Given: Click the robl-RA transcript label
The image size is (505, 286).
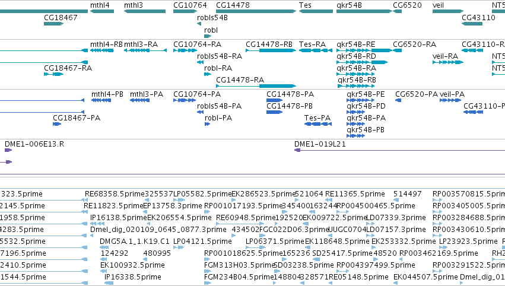Looking at the screenshot, I should pos(218,68).
